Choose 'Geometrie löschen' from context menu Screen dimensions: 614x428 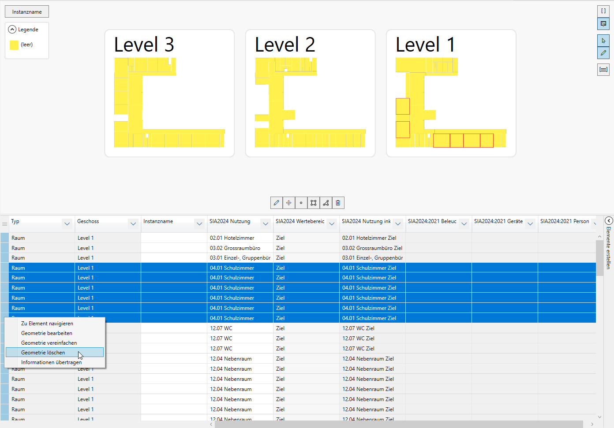[43, 353]
